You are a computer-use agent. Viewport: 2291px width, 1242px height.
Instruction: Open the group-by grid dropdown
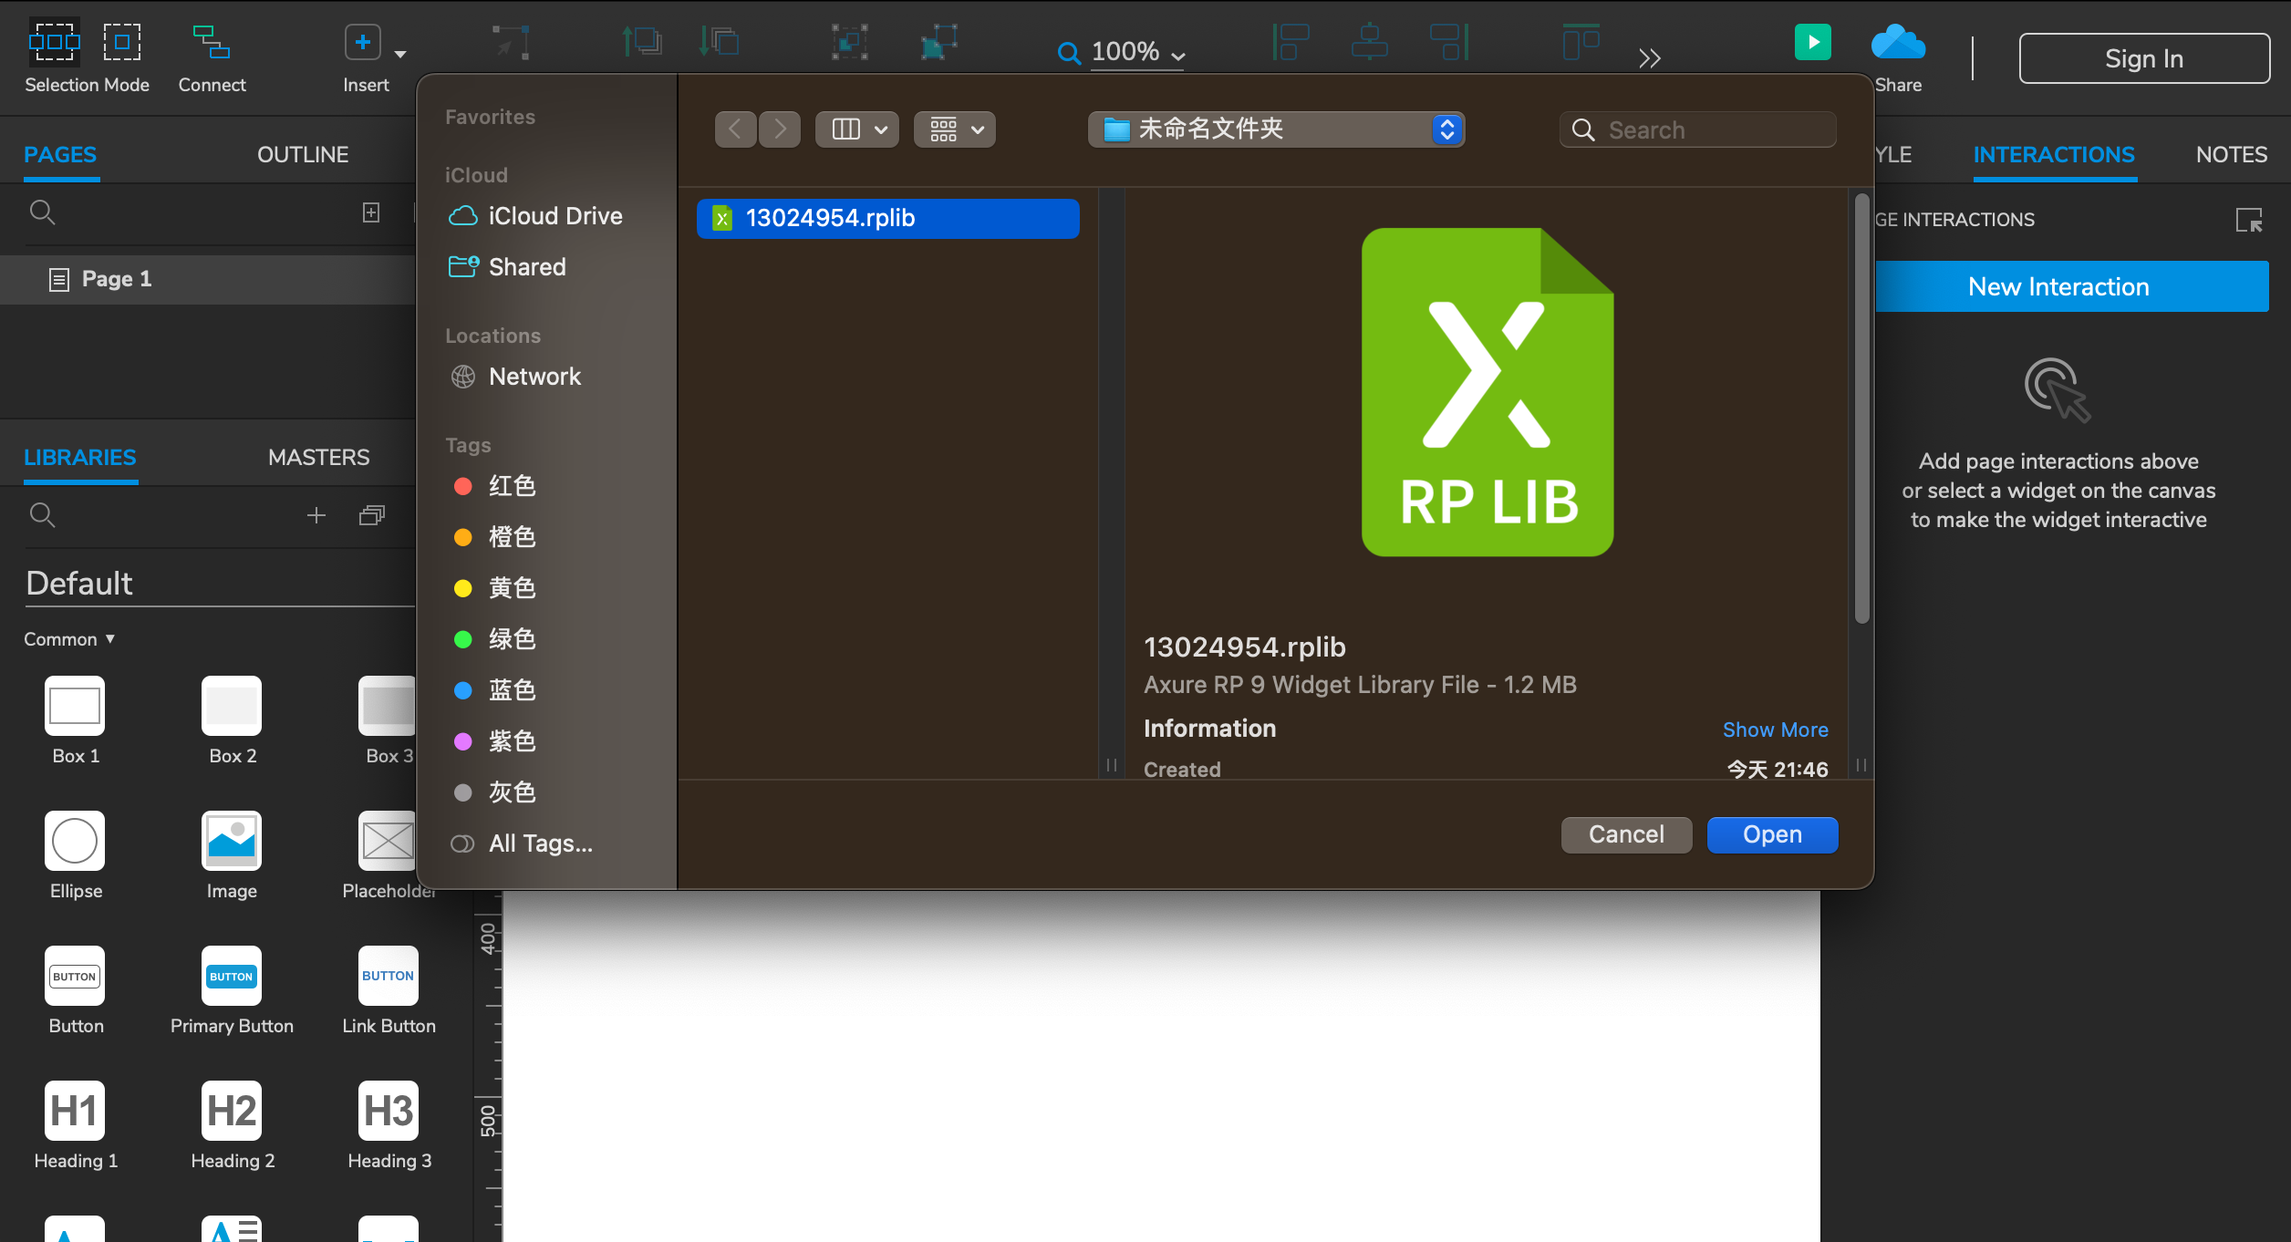(955, 129)
